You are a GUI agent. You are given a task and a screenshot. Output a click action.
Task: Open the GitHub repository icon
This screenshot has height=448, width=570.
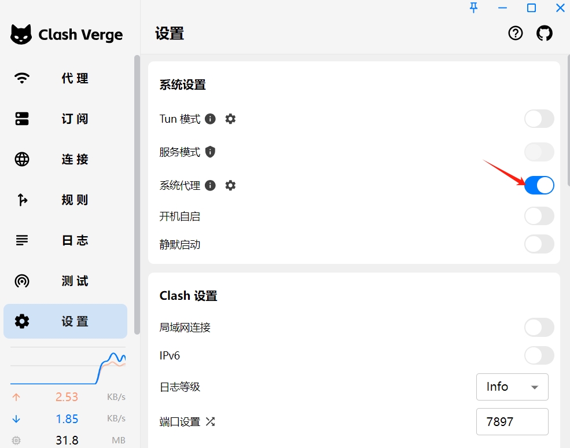coord(544,34)
